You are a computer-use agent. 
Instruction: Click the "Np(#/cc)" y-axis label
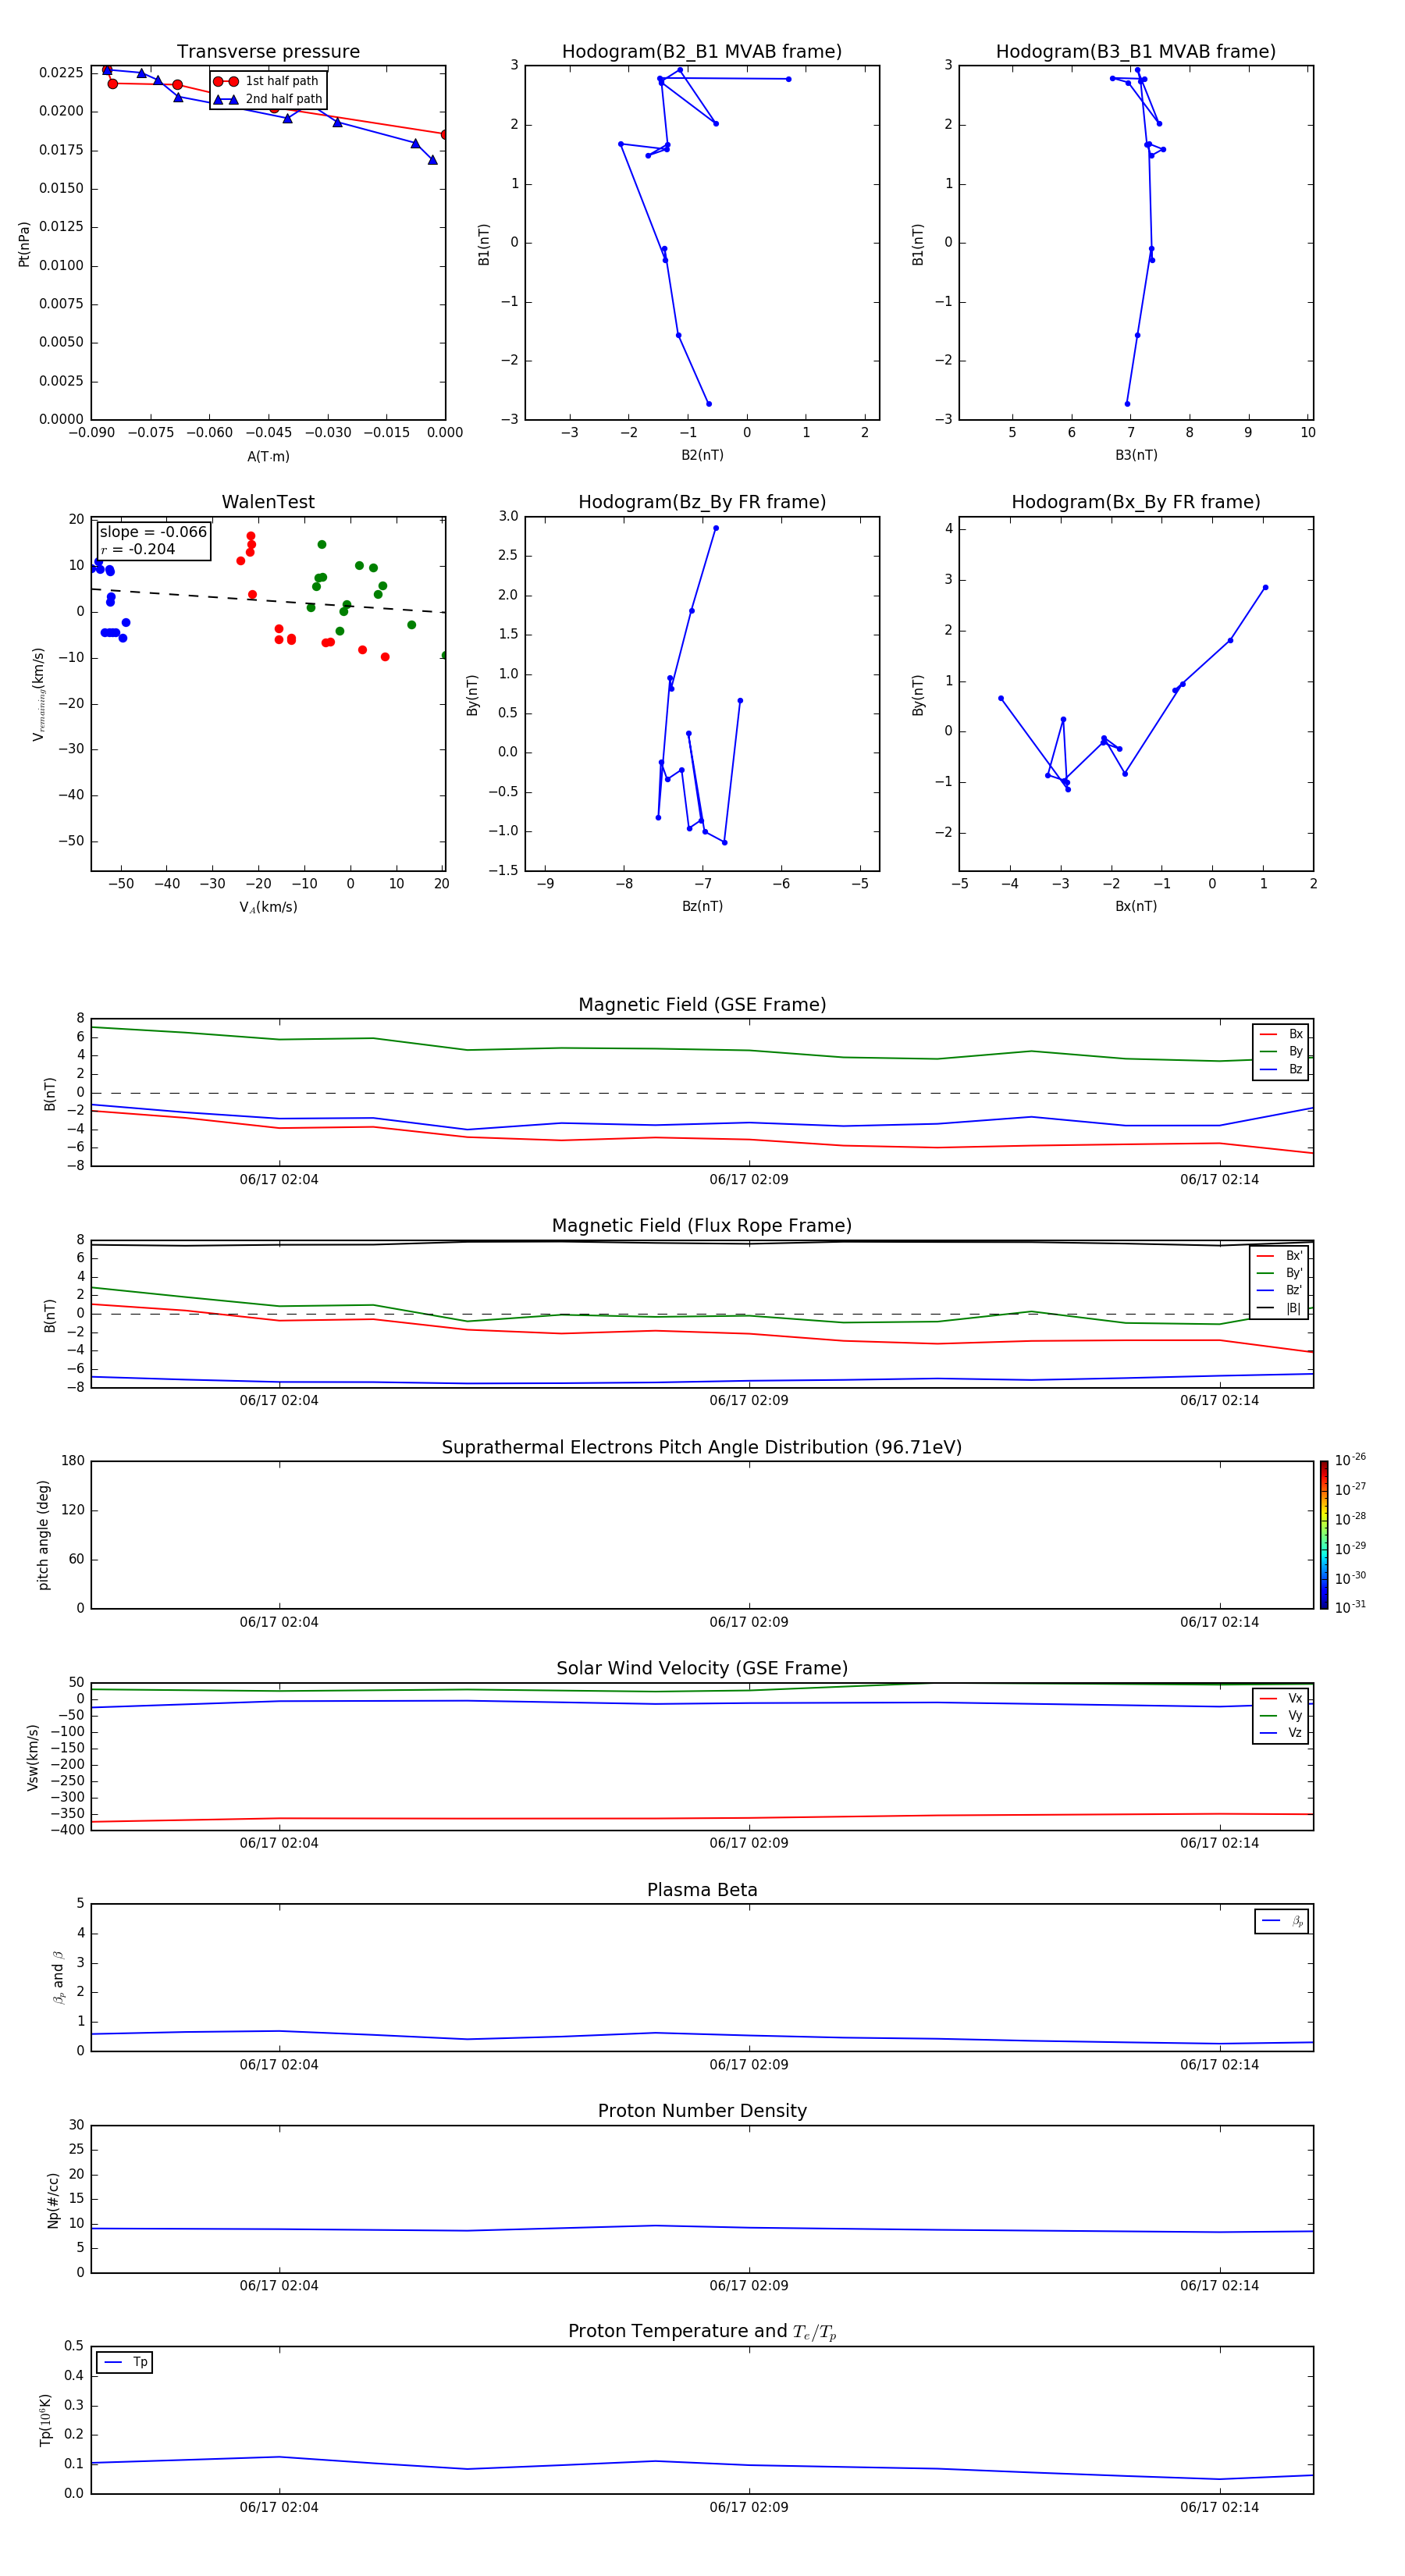[x=53, y=2200]
